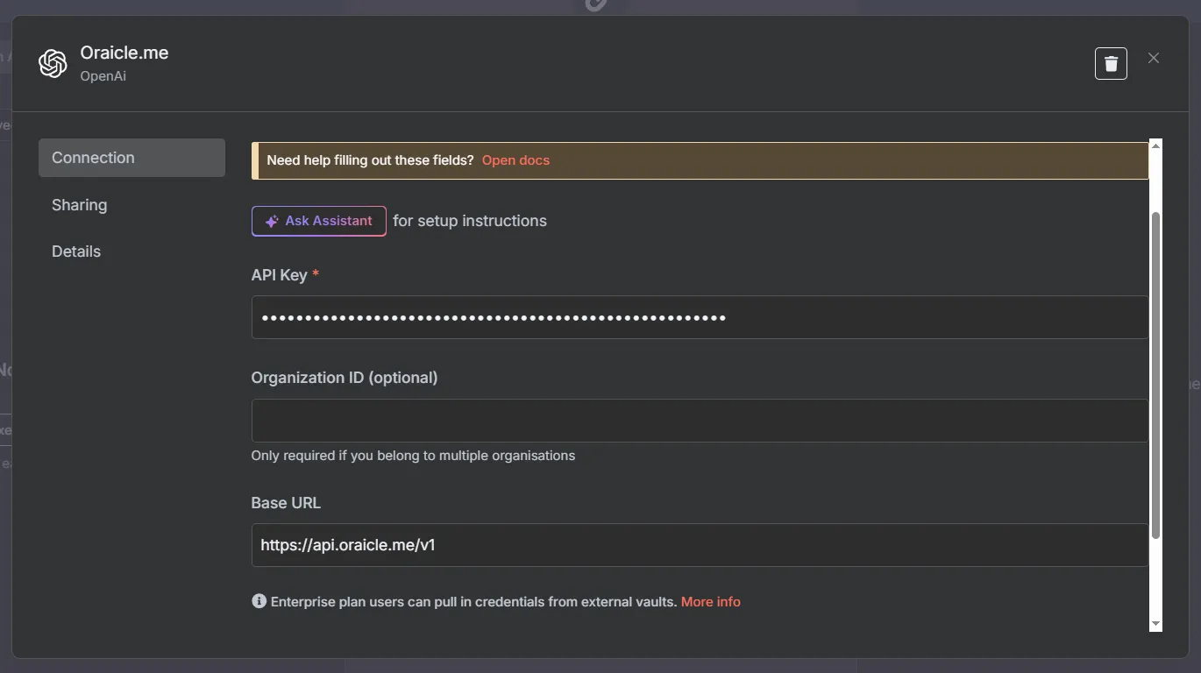Click the Base URL field label

(286, 503)
